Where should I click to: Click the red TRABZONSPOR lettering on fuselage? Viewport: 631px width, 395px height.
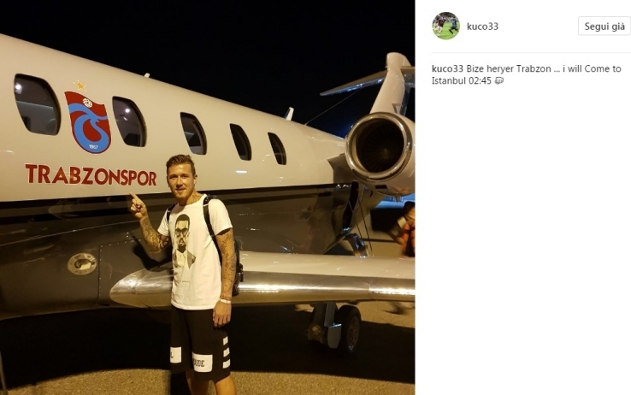[91, 174]
